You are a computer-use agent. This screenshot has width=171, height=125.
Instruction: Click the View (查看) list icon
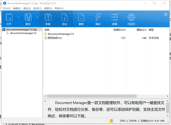coord(115,17)
